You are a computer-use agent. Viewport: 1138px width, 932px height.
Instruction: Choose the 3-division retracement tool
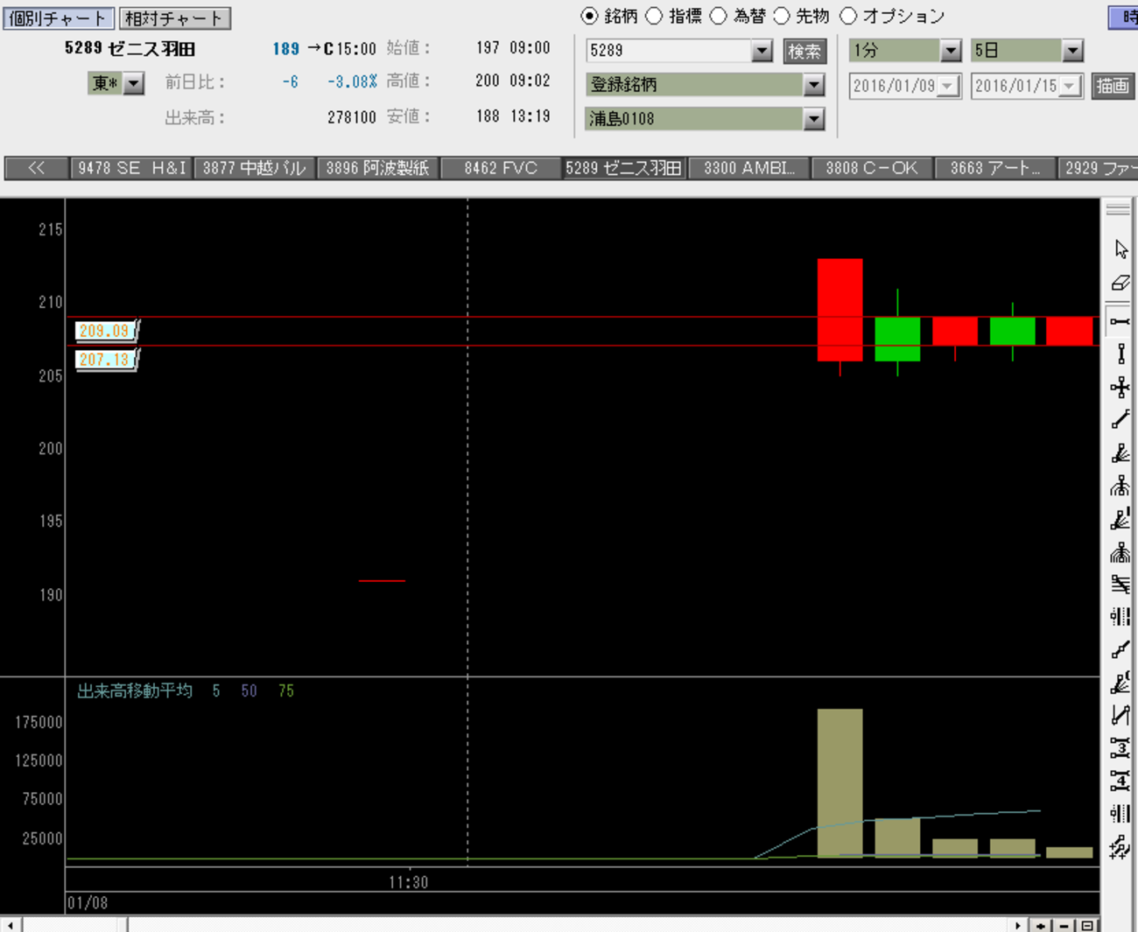coord(1120,748)
